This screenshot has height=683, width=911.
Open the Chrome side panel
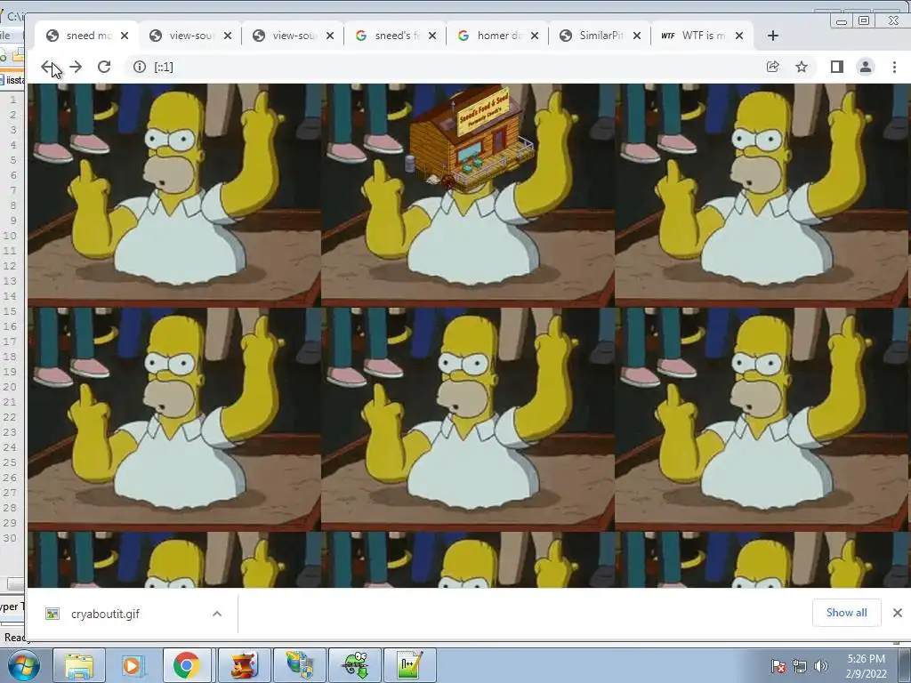pyautogui.click(x=836, y=67)
